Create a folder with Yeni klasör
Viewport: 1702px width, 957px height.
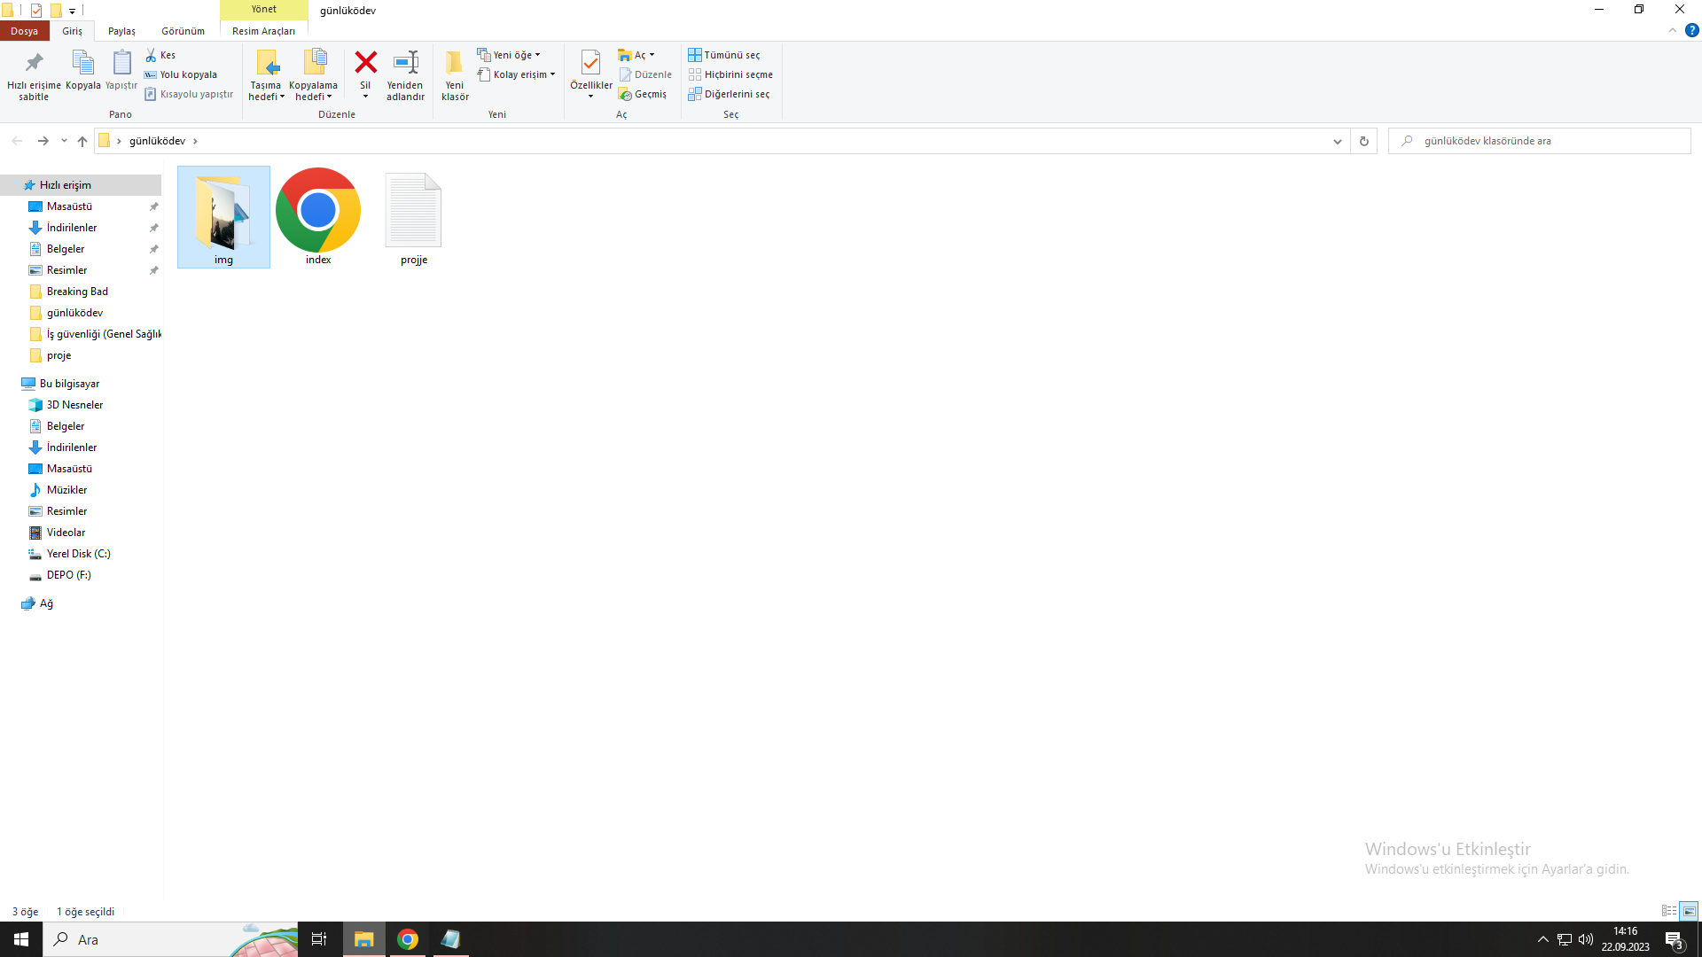tap(455, 63)
